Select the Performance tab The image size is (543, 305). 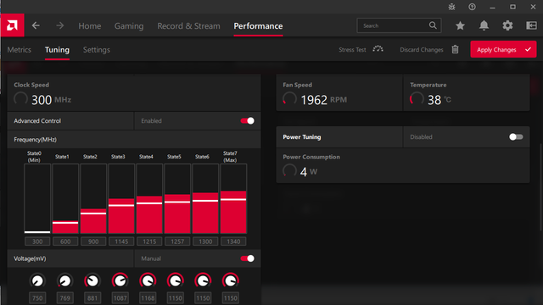[x=258, y=26]
